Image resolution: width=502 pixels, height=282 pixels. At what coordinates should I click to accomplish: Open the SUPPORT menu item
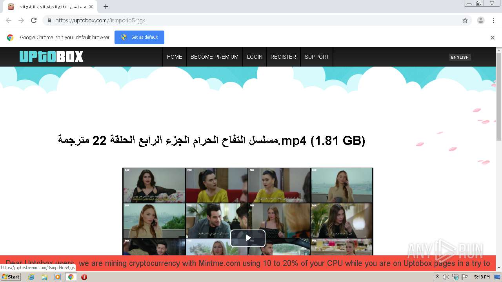coord(317,57)
